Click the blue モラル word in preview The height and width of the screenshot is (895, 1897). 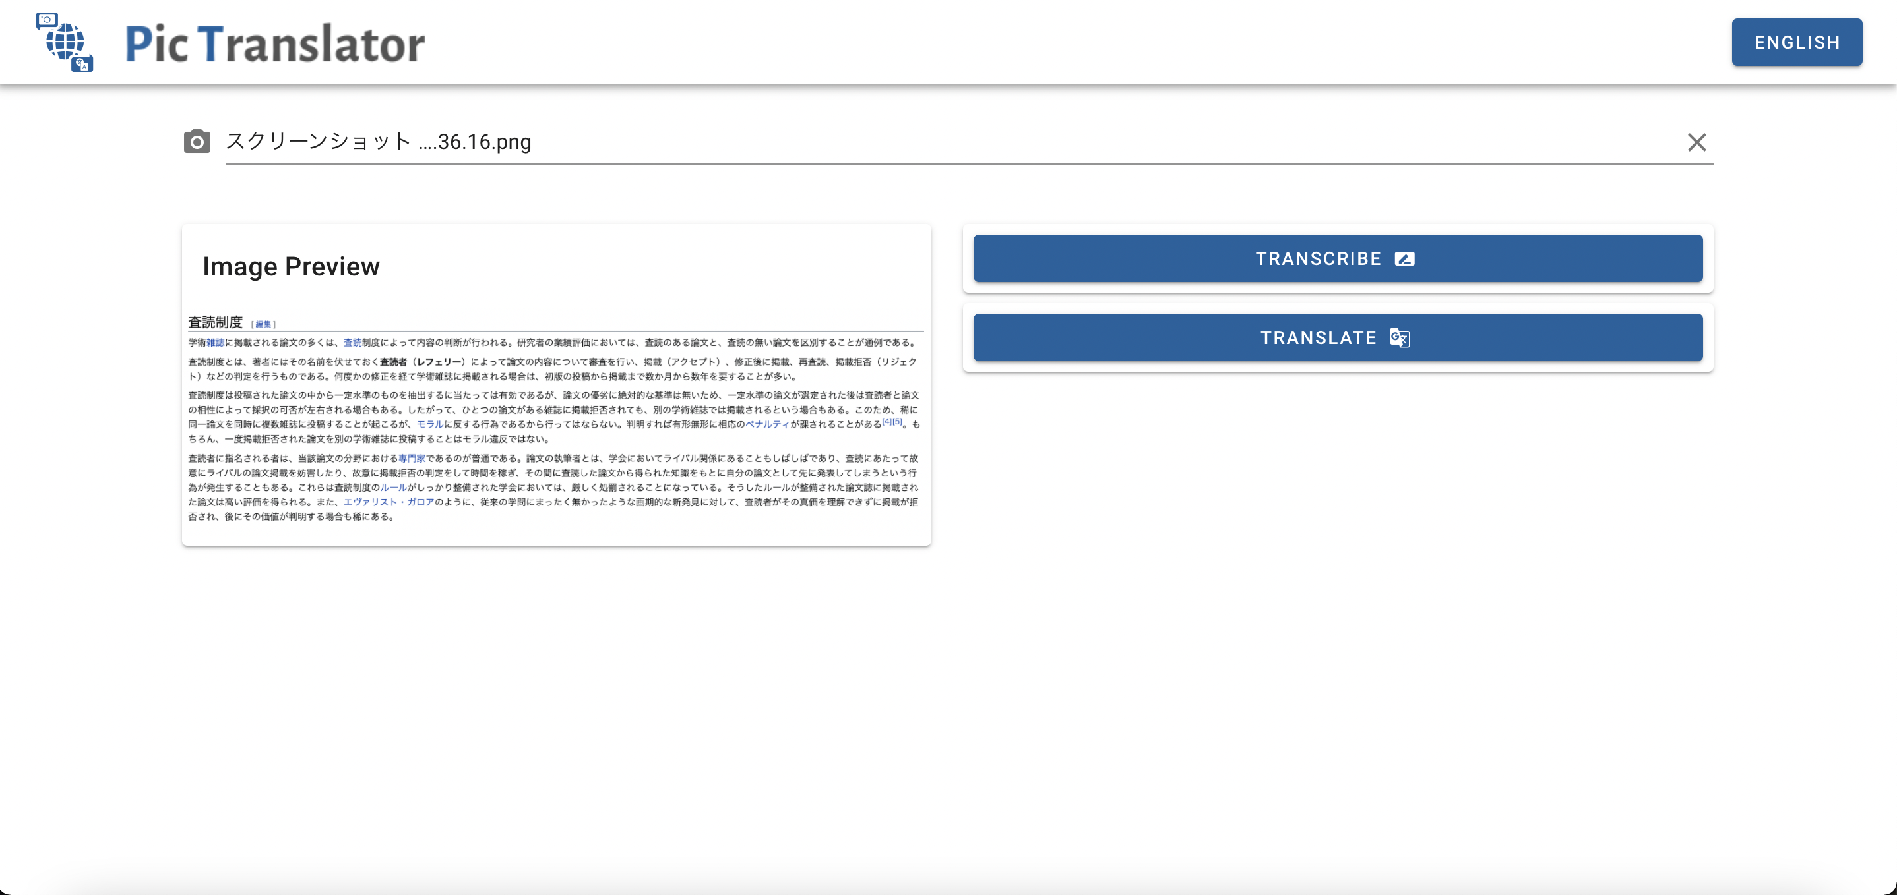point(429,424)
